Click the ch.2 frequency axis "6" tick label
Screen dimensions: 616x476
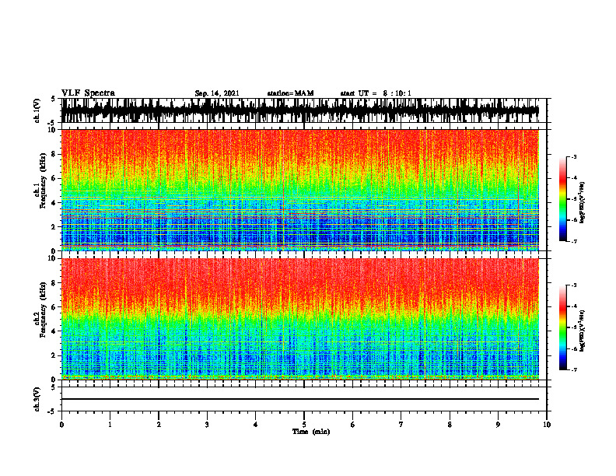[54, 307]
